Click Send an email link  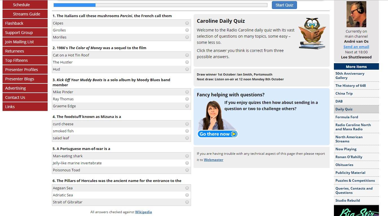(356, 47)
